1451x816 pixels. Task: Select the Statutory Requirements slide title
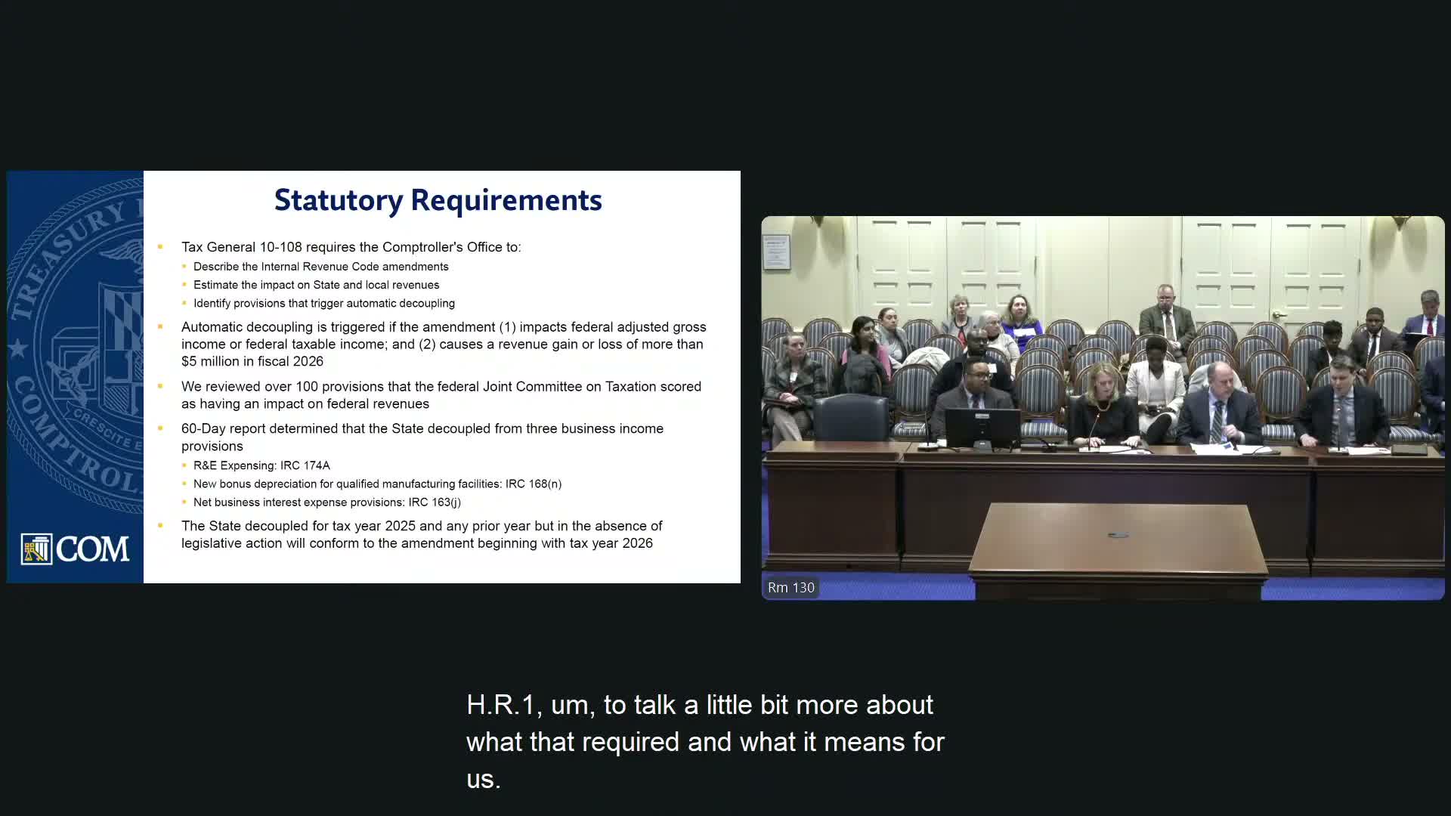(x=438, y=200)
